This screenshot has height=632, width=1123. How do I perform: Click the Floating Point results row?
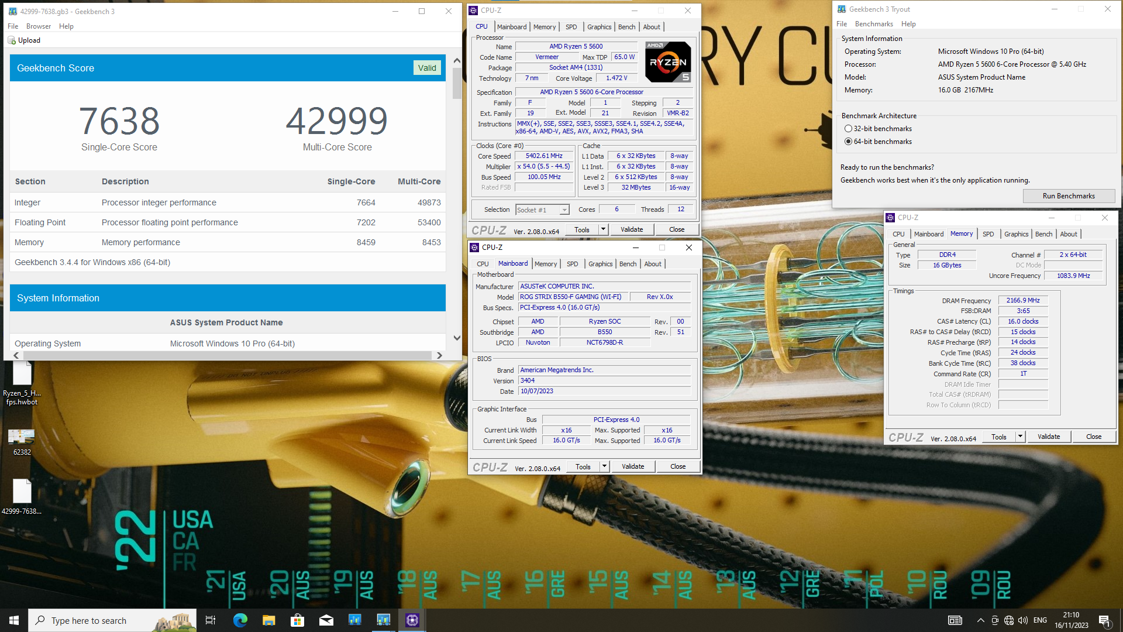(228, 222)
